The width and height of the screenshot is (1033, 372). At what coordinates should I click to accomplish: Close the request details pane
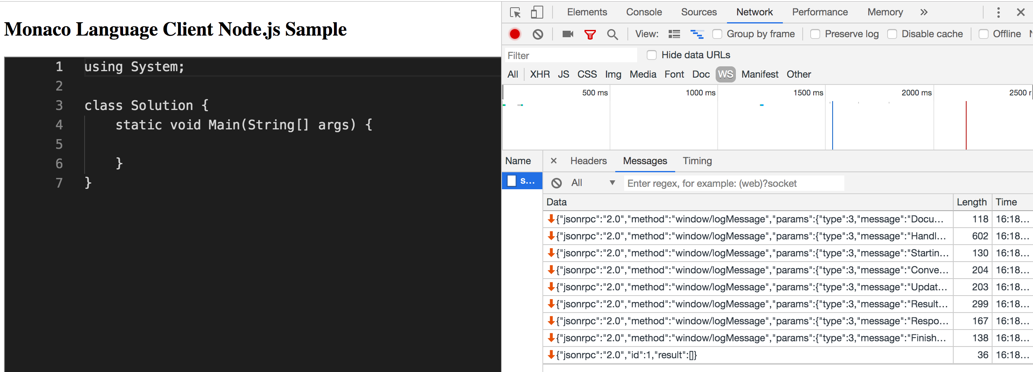(554, 161)
